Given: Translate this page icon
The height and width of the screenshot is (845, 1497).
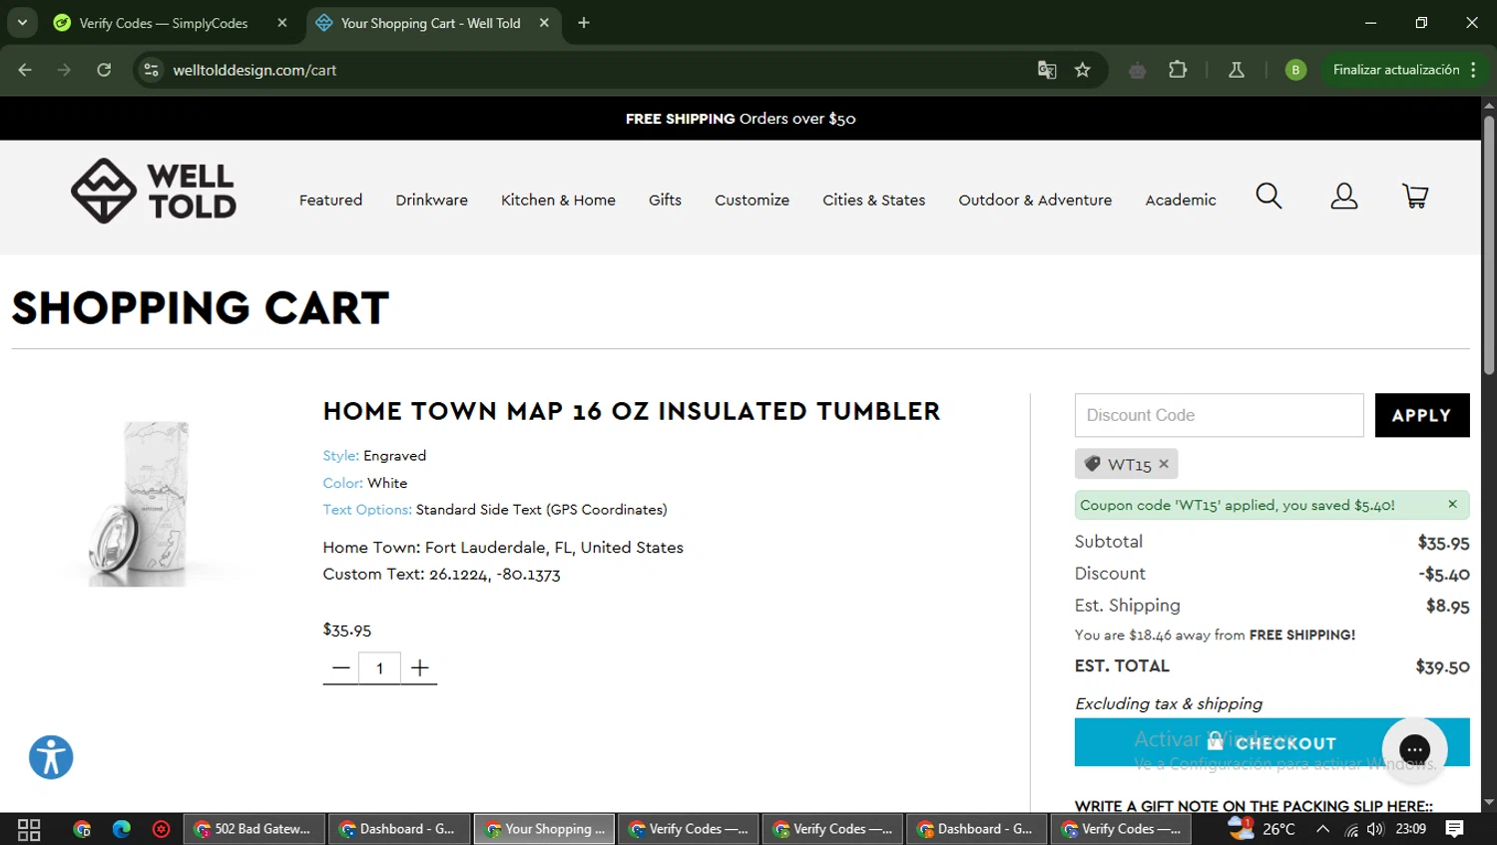Looking at the screenshot, I should point(1047,70).
